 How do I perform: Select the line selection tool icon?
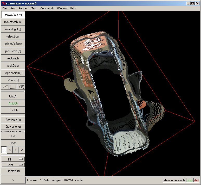(5, 87)
